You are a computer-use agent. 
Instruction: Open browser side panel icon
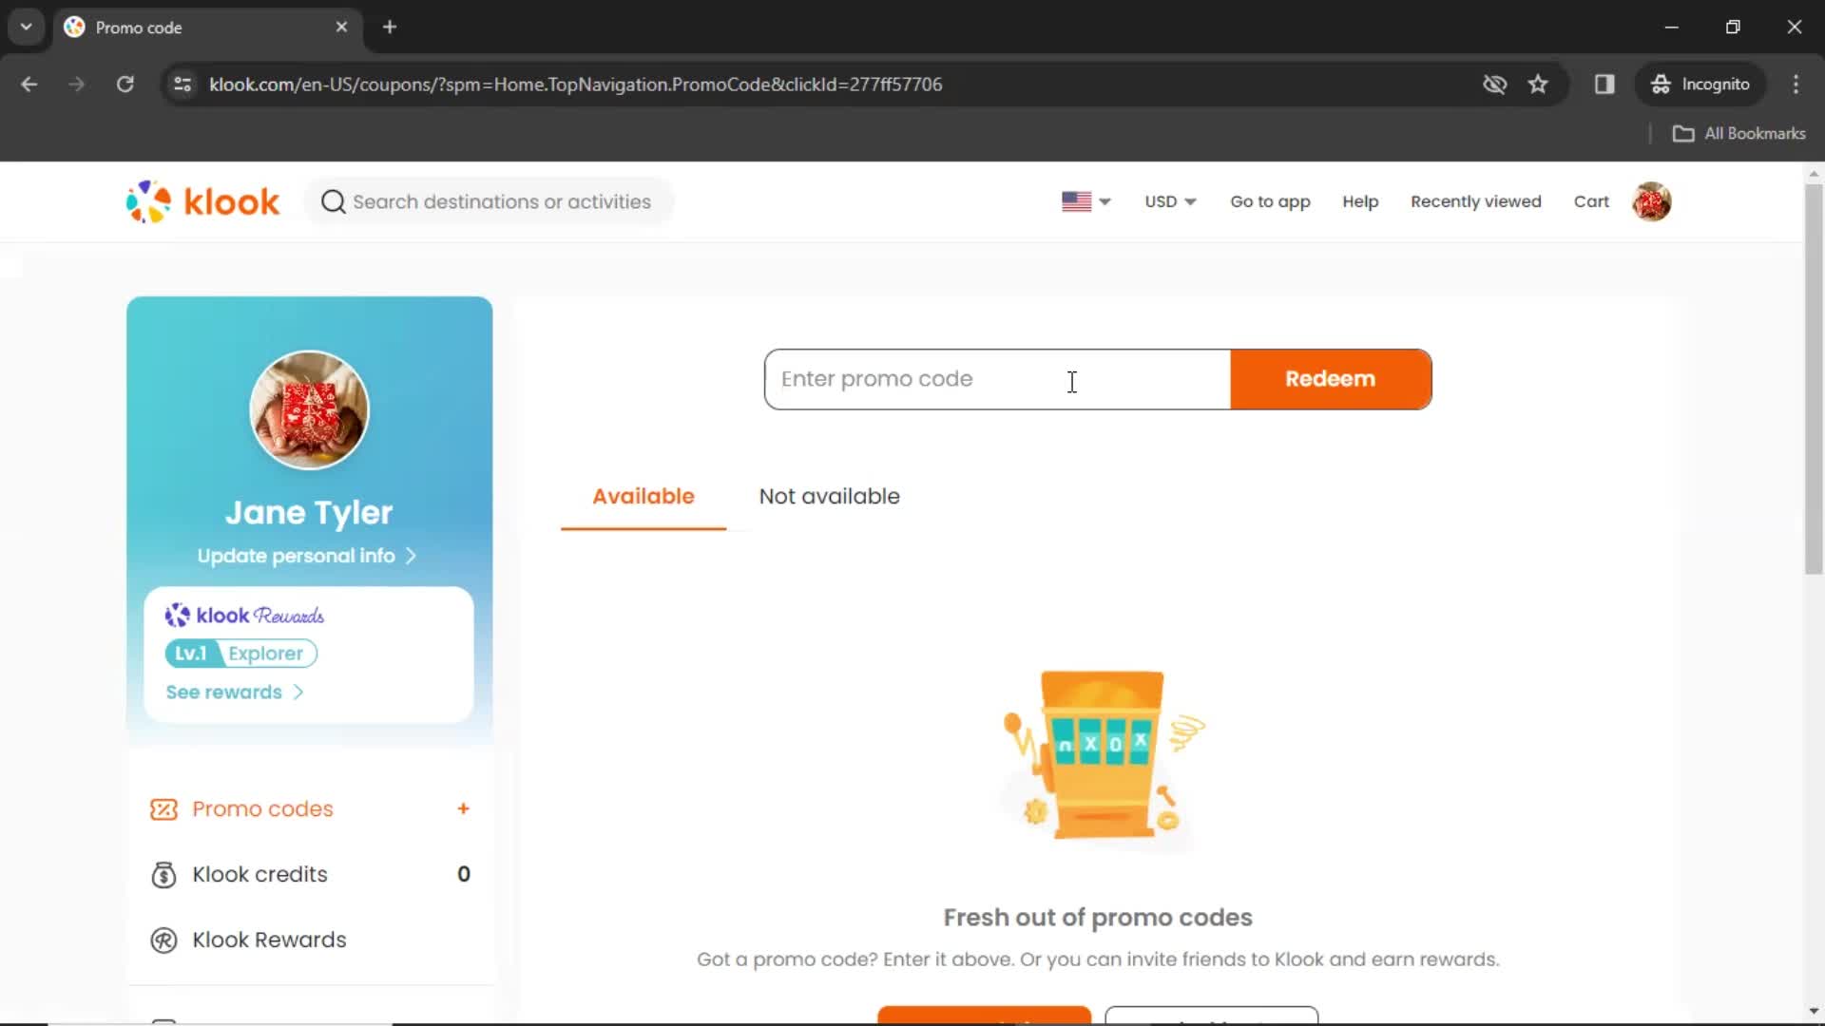coord(1604,84)
